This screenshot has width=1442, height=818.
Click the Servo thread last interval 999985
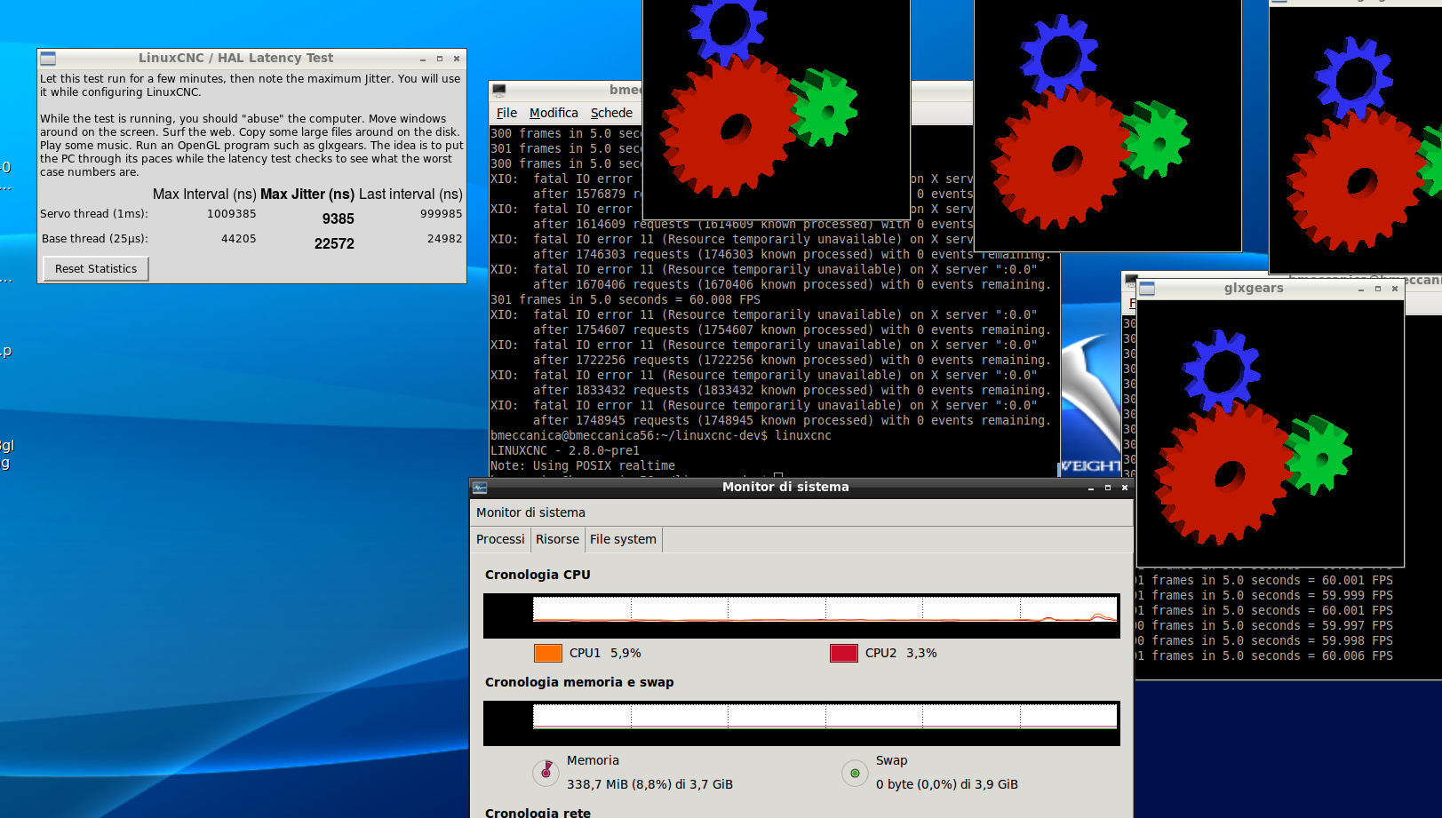[441, 214]
